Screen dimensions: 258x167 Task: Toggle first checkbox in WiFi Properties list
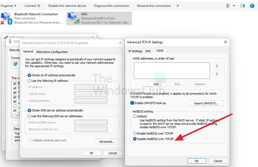(x=15, y=84)
